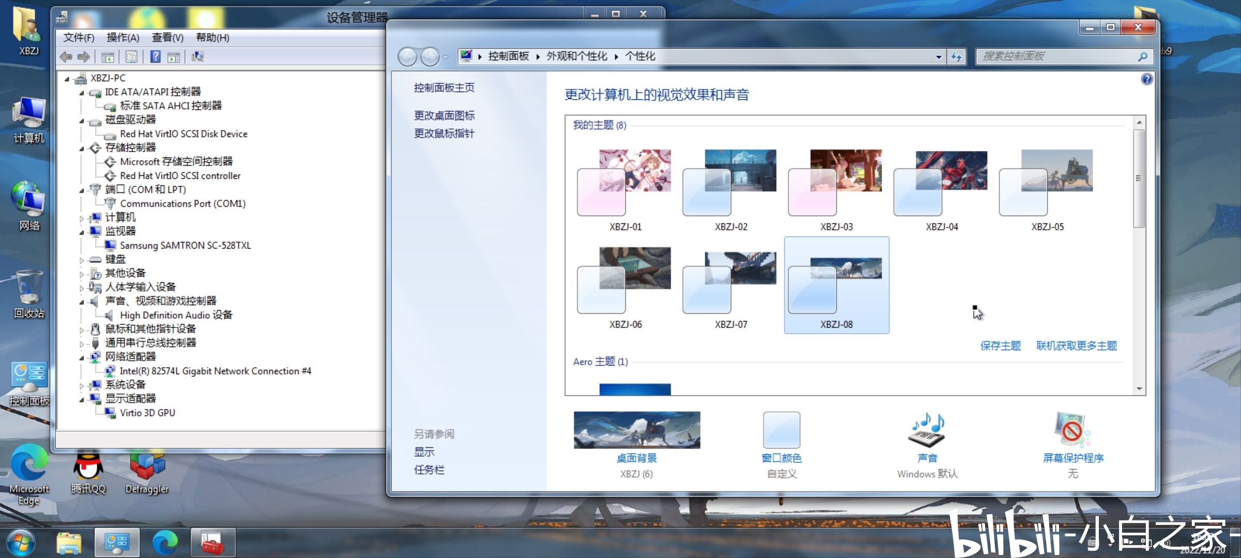The width and height of the screenshot is (1241, 558).
Task: Expand the 计算机 tree node
Action: click(82, 219)
